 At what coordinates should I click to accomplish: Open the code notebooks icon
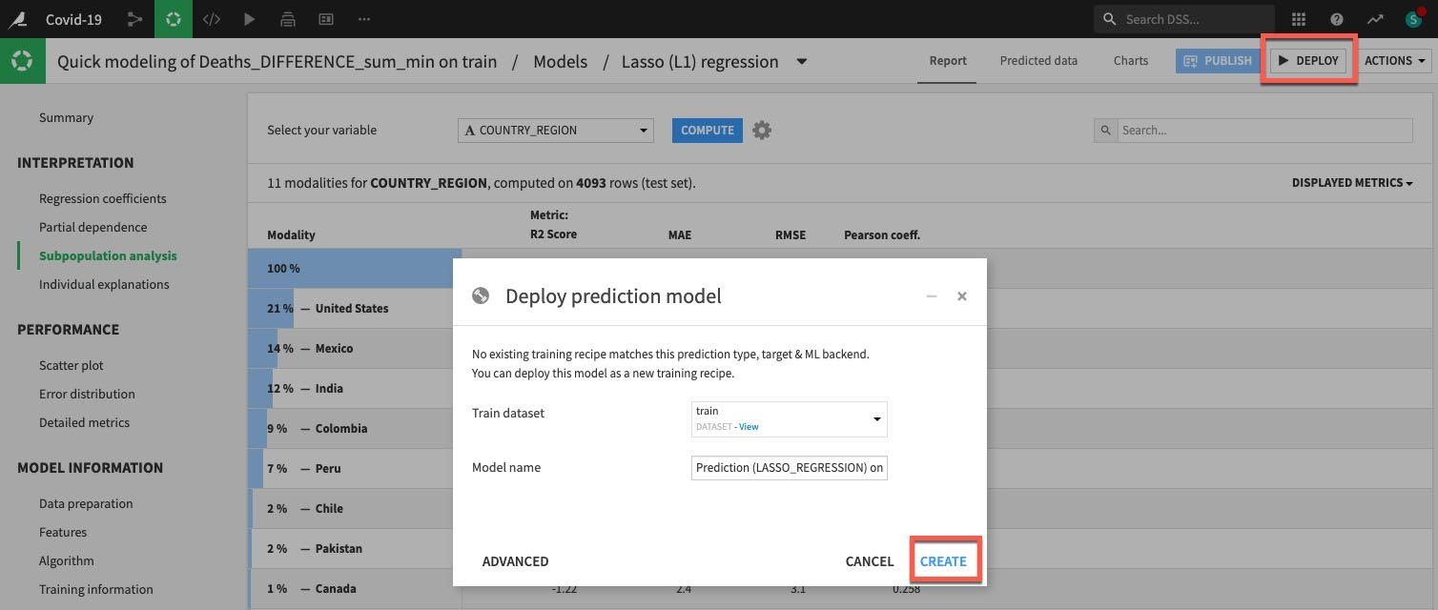coord(212,19)
